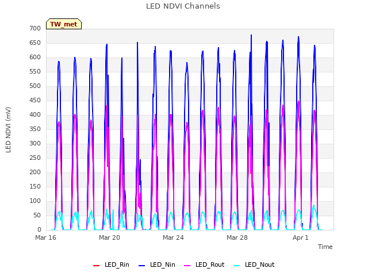Click the Mar 16 x-axis tick label
The width and height of the screenshot is (368, 276).
pyautogui.click(x=46, y=237)
